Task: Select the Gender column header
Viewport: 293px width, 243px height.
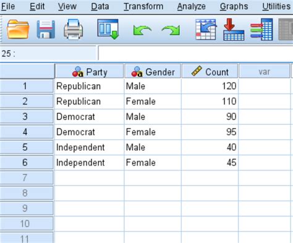Action: (153, 72)
